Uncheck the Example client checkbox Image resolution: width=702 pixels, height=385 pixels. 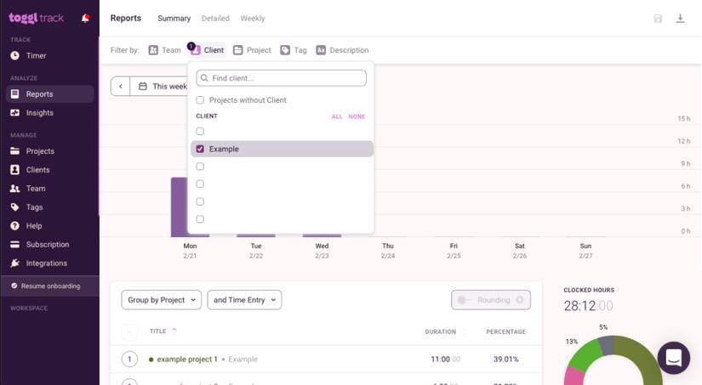pos(200,149)
